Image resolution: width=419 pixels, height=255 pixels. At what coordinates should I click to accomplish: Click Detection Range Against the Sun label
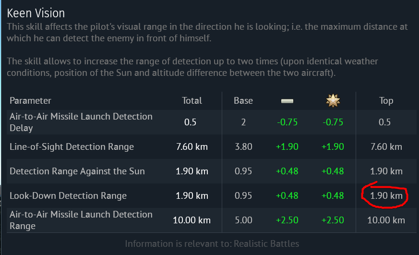click(77, 171)
